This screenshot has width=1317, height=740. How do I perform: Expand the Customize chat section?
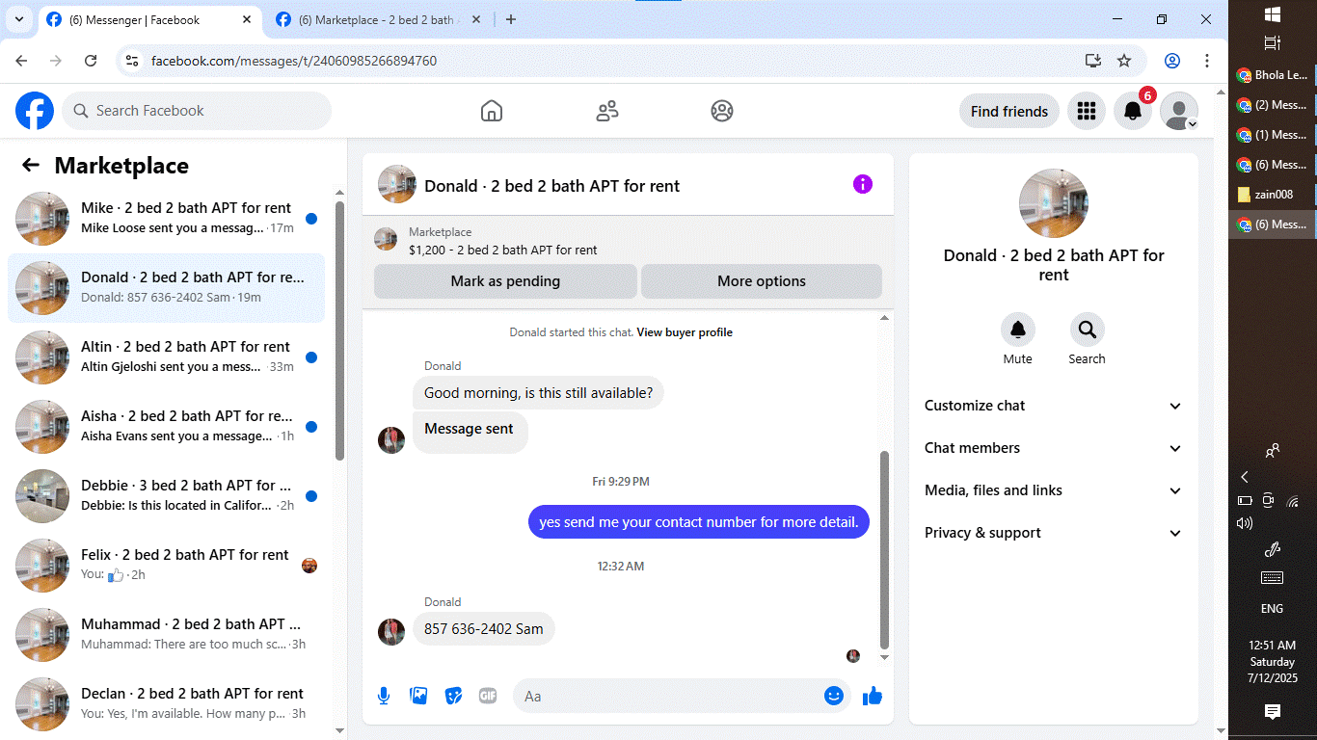pyautogui.click(x=1053, y=406)
